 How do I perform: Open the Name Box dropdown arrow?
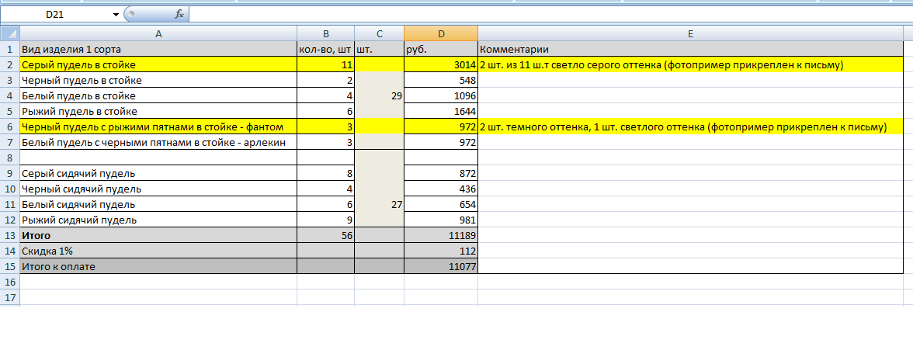point(116,15)
